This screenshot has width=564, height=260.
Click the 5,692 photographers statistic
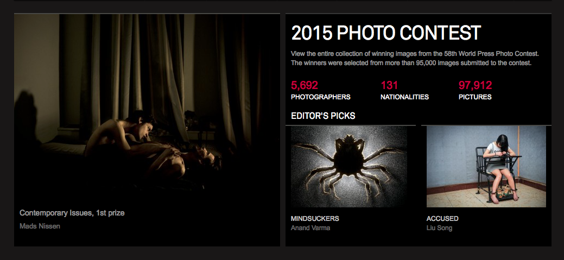pyautogui.click(x=305, y=85)
